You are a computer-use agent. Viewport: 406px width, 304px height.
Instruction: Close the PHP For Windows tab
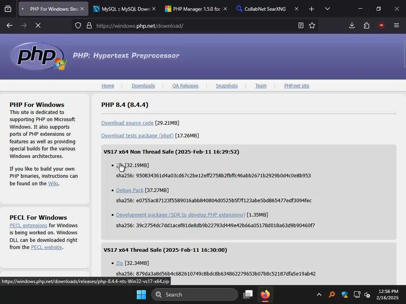(x=82, y=9)
